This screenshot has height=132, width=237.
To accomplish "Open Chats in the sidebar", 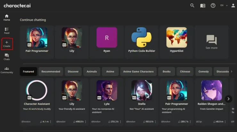I will (x=7, y=57).
